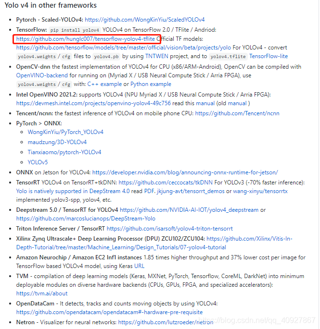Image resolution: width=320 pixels, height=329 pixels.
Task: Open the marcoslucianops/DeepStream-Yolo link
Action: 86,219
